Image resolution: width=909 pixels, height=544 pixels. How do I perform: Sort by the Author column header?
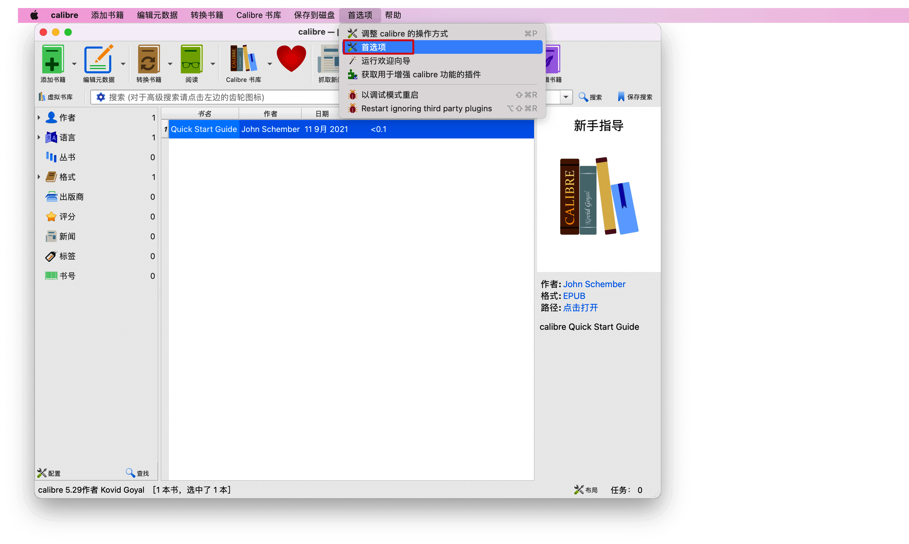click(270, 114)
